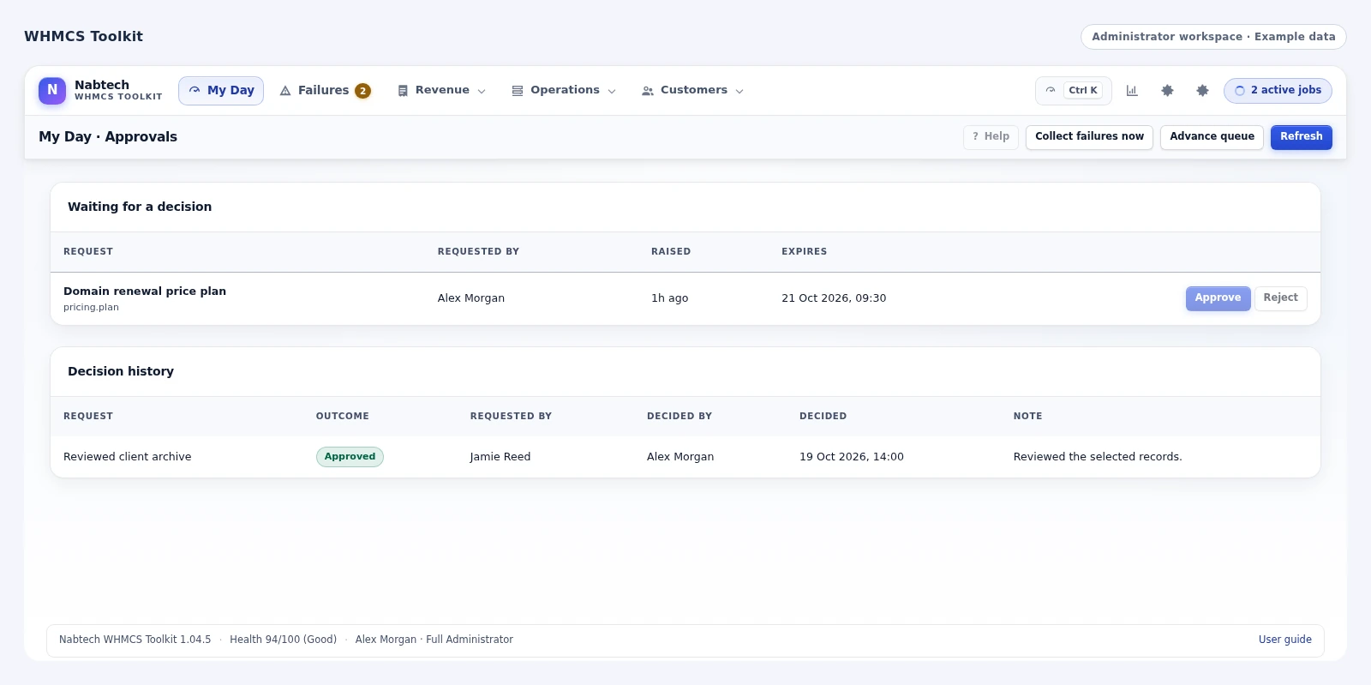Viewport: 1371px width, 685px height.
Task: Expand the Revenue dropdown menu
Action: (442, 90)
